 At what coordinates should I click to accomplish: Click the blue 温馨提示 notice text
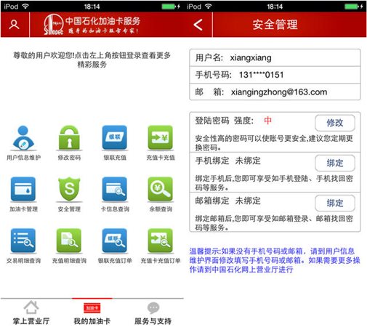(275, 260)
